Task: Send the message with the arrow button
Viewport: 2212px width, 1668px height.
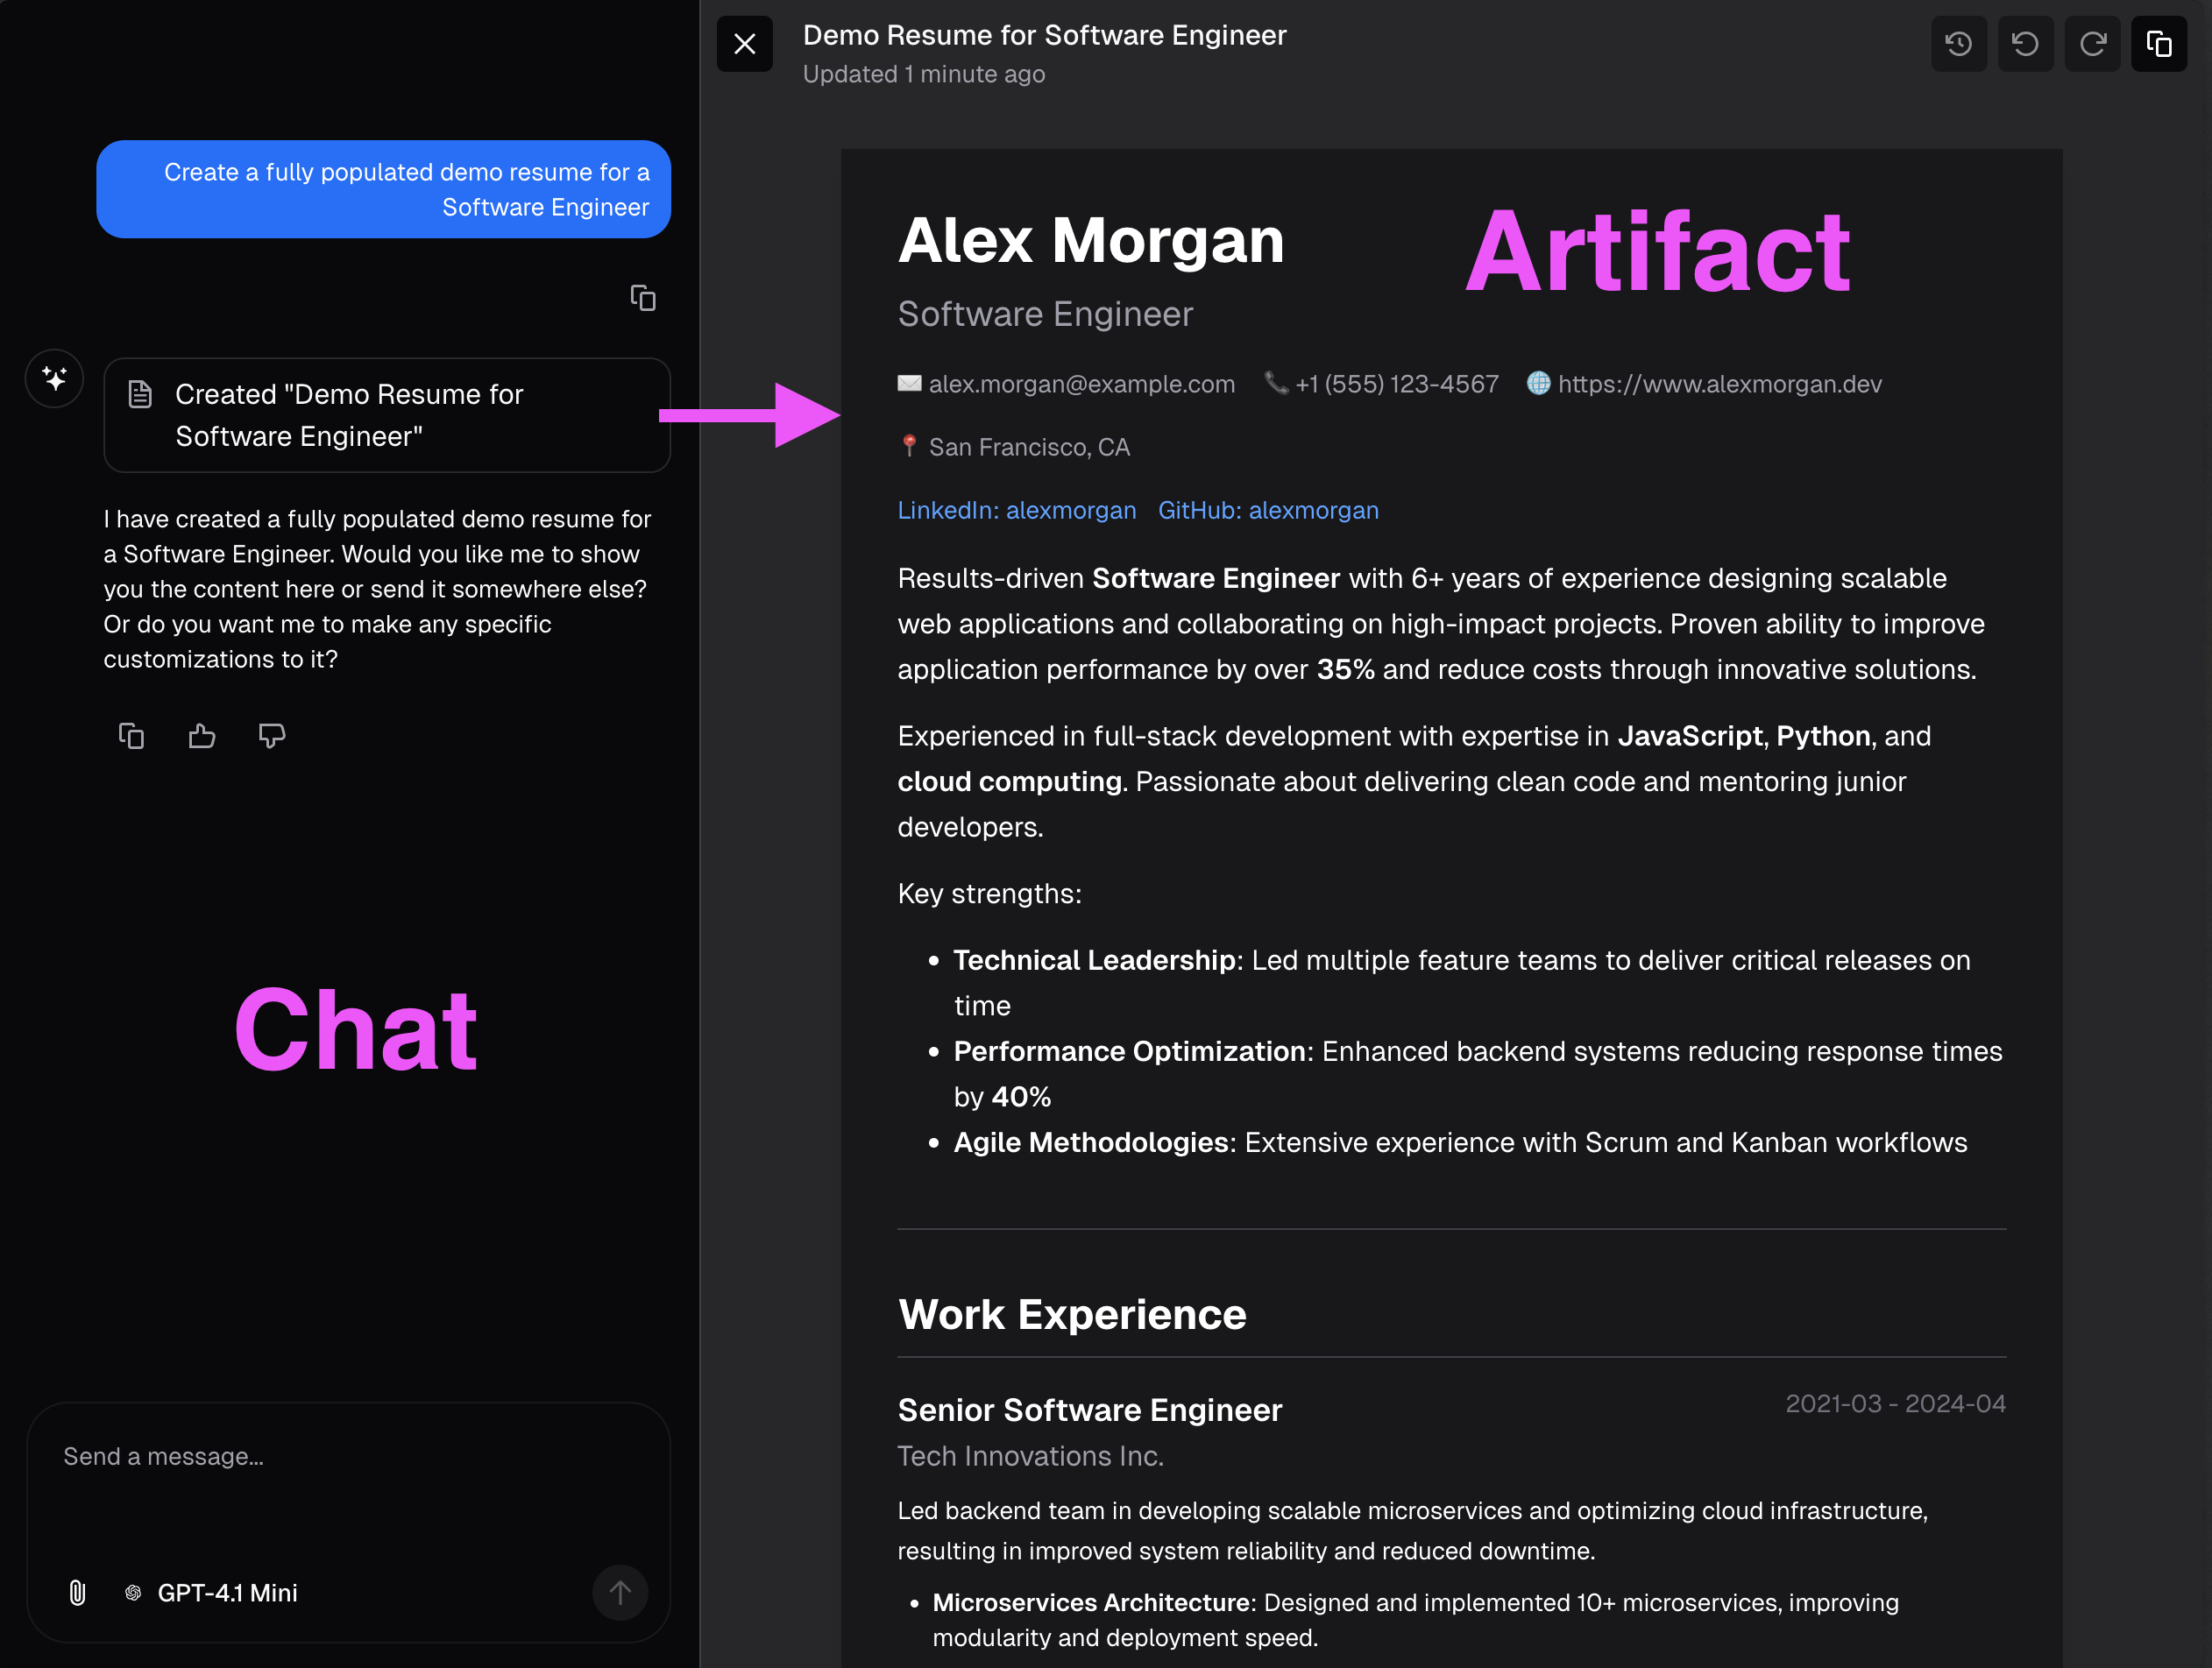Action: click(620, 1593)
